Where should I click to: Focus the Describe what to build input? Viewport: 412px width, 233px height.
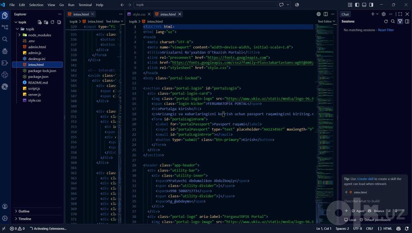375,201
